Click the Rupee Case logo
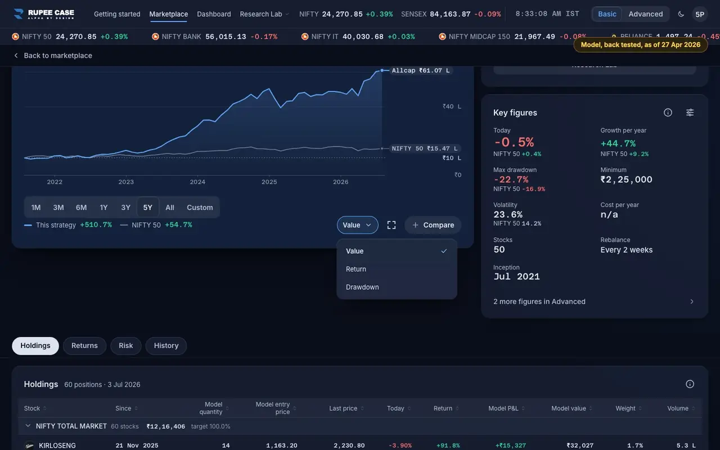 tap(44, 13)
